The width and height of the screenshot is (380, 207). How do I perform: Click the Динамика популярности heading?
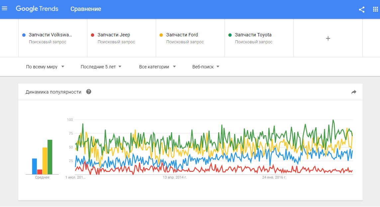[53, 92]
